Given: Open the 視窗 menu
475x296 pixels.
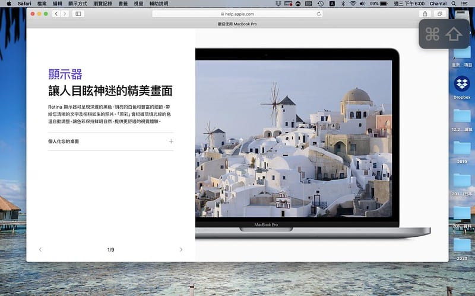Looking at the screenshot, I should [x=138, y=4].
